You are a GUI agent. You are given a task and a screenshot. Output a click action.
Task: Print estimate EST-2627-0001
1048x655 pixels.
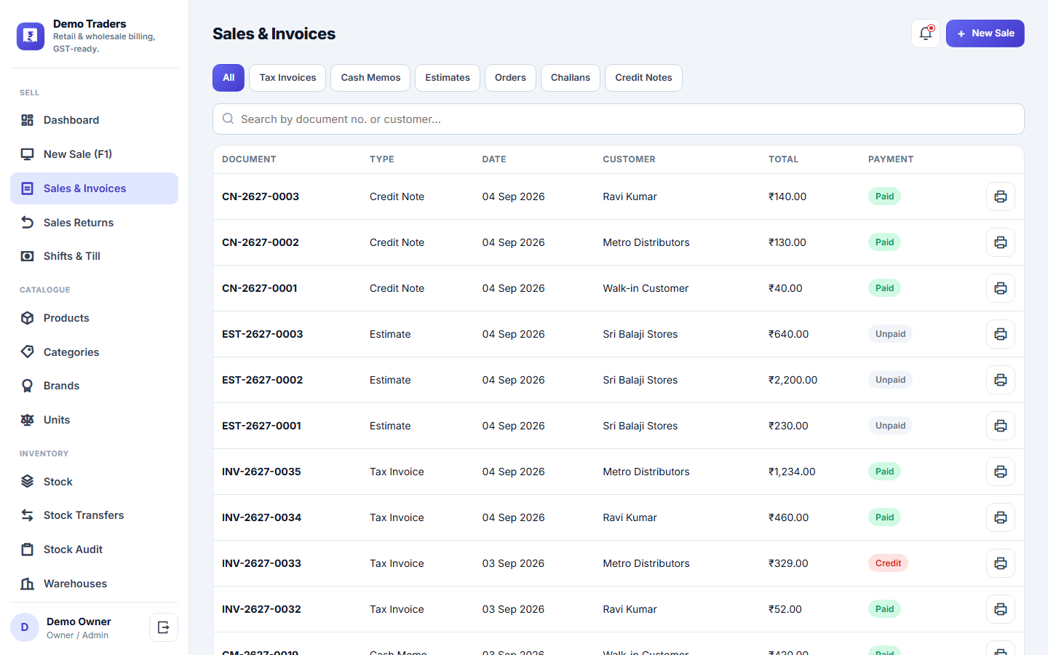1001,426
